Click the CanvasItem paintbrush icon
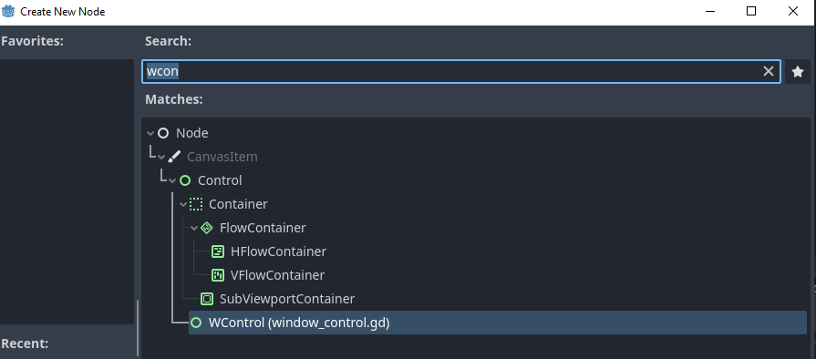 174,157
